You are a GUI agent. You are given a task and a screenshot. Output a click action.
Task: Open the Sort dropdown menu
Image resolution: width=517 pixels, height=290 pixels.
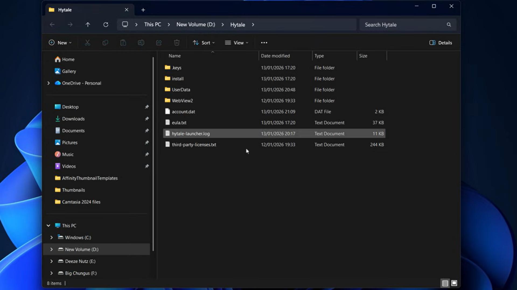[204, 43]
